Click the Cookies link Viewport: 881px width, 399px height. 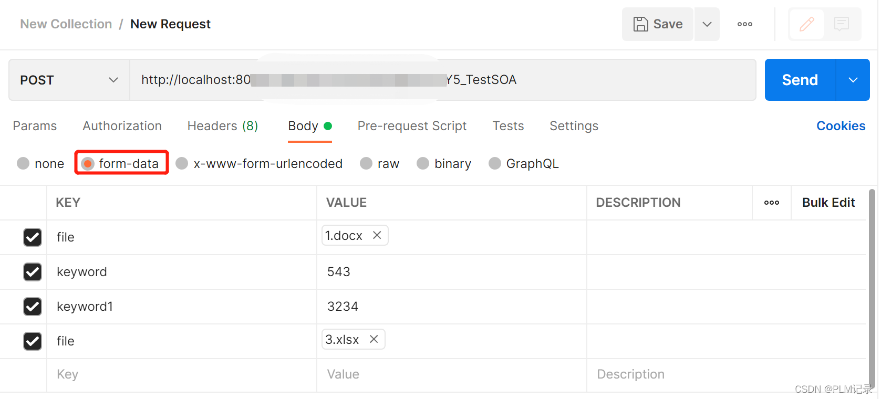click(841, 126)
